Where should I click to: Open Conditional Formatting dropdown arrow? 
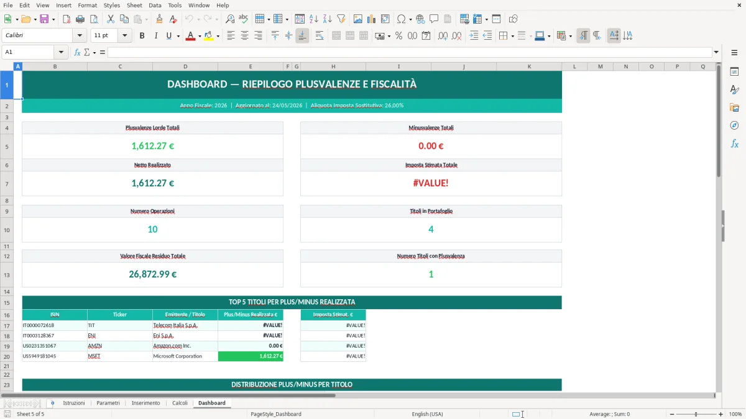pos(571,36)
